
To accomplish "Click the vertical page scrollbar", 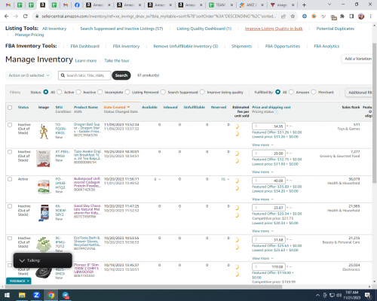I will point(374,113).
